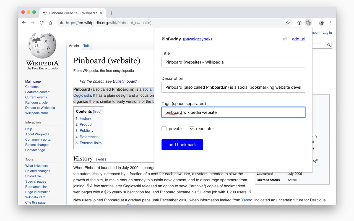Switch to the Article tab
This screenshot has width=354, height=221.
pyautogui.click(x=74, y=46)
